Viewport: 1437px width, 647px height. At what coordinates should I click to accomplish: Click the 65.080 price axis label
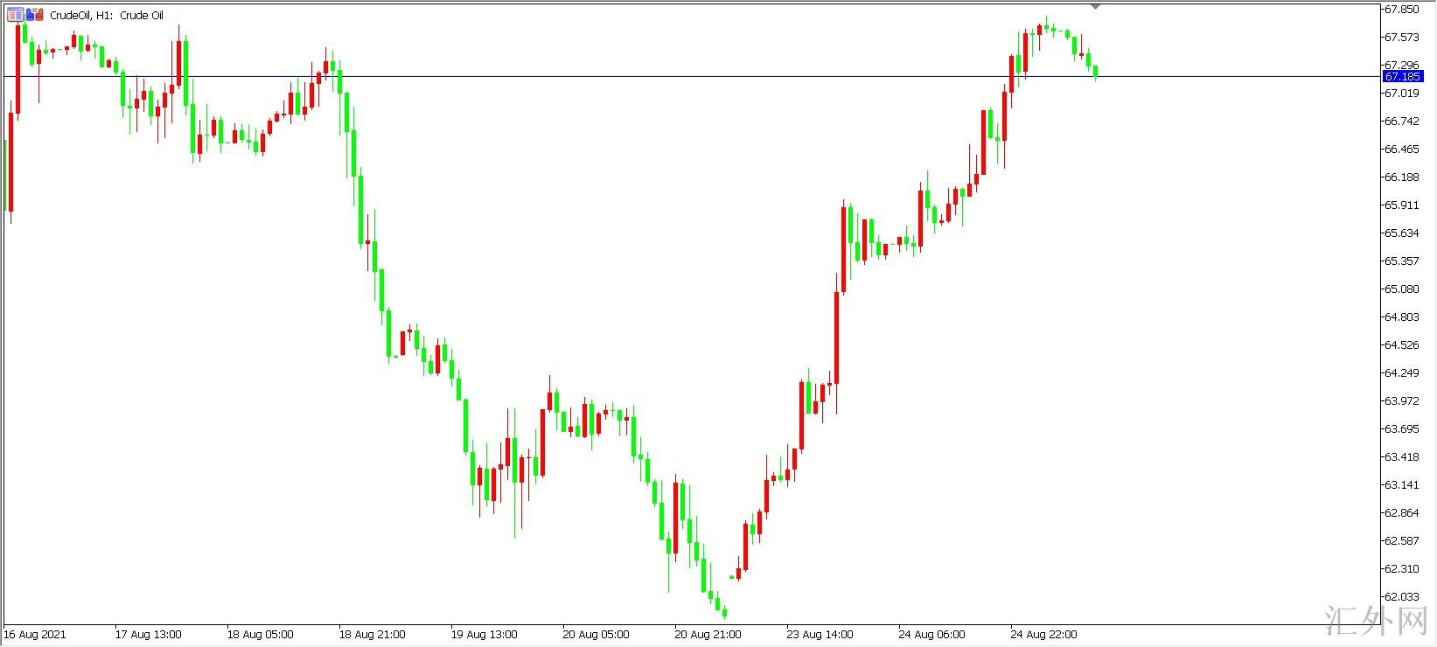tap(1401, 289)
